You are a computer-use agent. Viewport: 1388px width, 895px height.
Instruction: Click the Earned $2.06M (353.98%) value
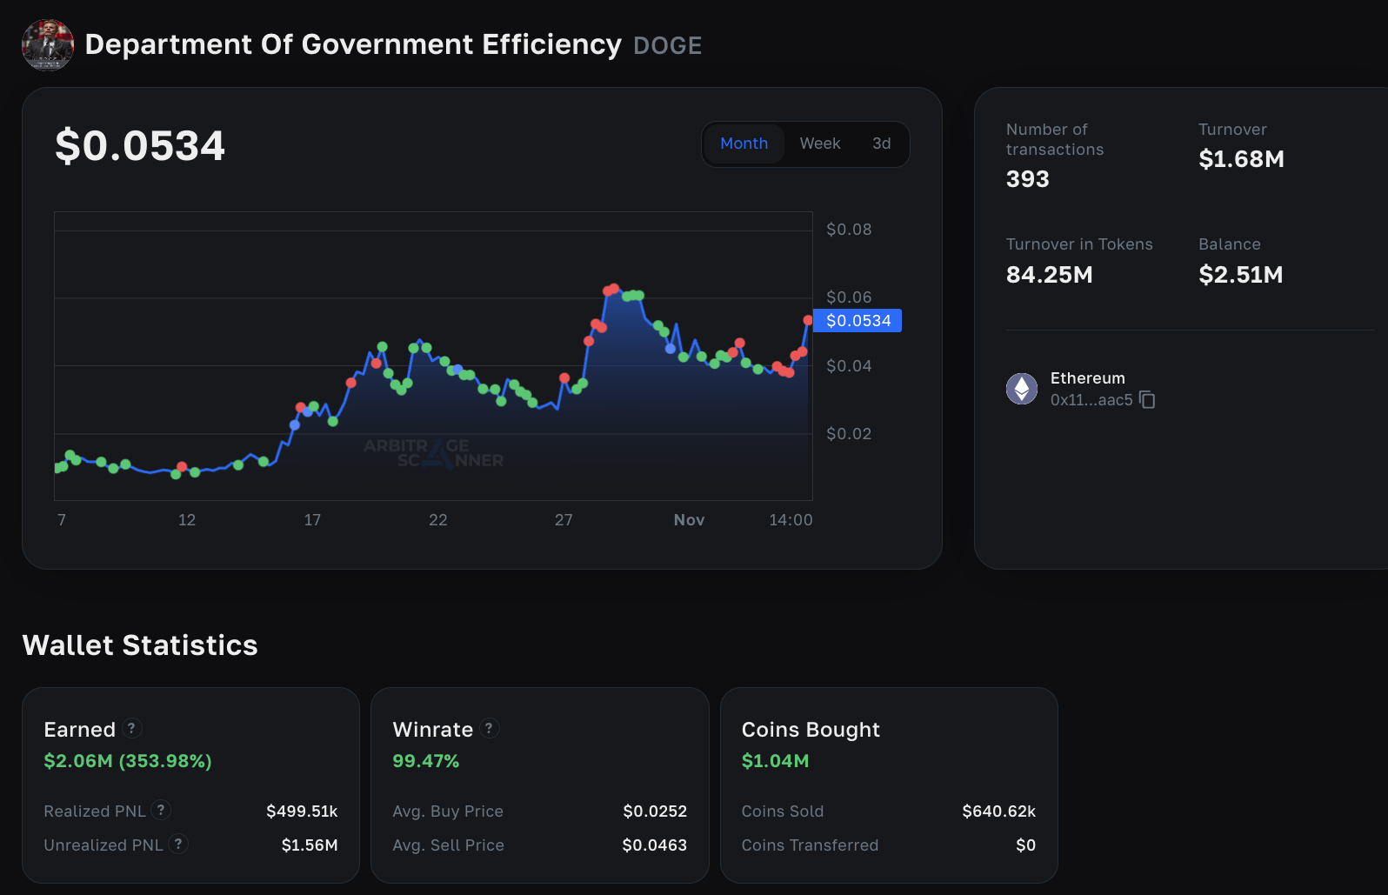pyautogui.click(x=128, y=761)
